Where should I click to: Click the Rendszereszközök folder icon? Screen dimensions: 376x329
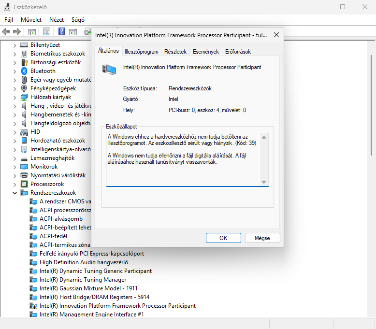click(24, 193)
